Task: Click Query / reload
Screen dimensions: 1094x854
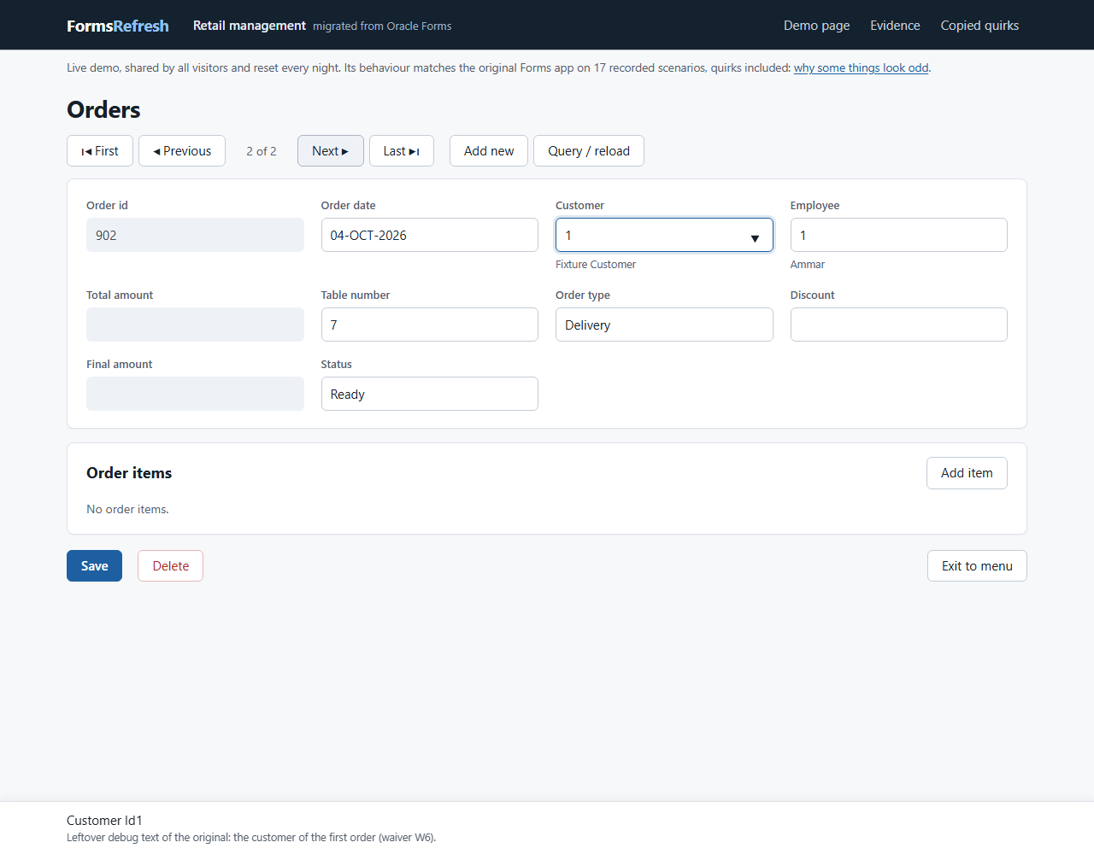Action: 589,151
